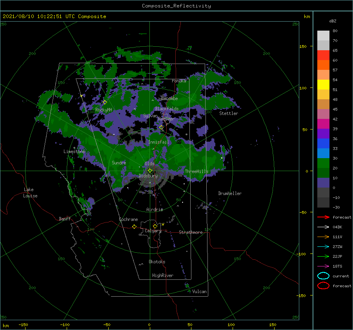The height and width of the screenshot is (330, 353).
Task: Click the cyan current ellipse legend icon
Action: [x=323, y=276]
